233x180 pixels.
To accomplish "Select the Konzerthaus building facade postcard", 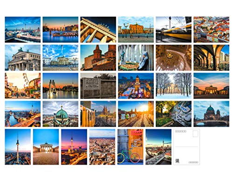I will [x=23, y=58].
